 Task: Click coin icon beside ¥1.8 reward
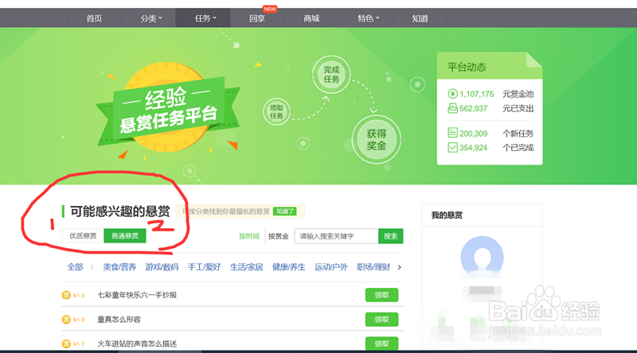pos(66,320)
